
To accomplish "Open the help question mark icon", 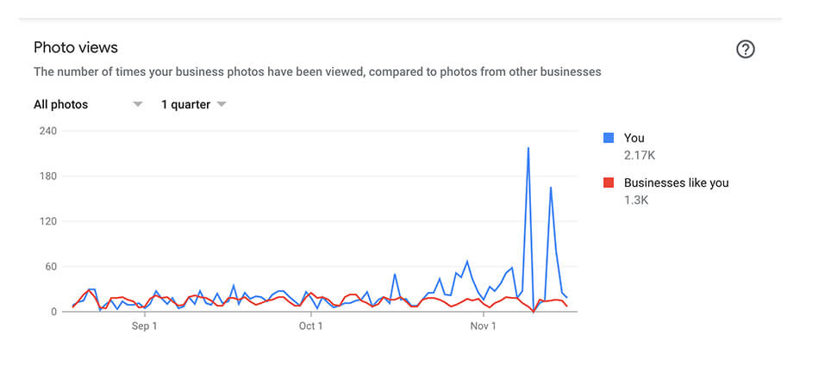I will pos(745,49).
